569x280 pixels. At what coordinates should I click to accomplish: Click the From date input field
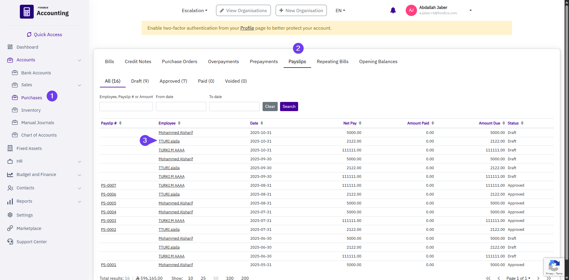click(x=181, y=106)
